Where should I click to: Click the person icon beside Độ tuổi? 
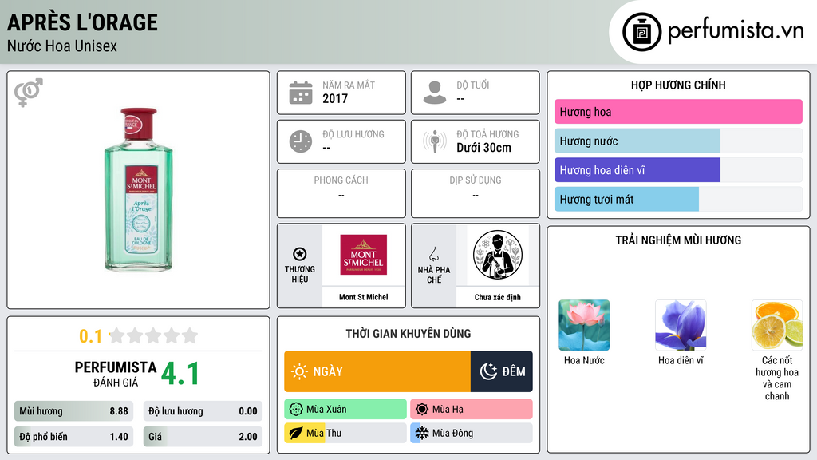(x=435, y=93)
